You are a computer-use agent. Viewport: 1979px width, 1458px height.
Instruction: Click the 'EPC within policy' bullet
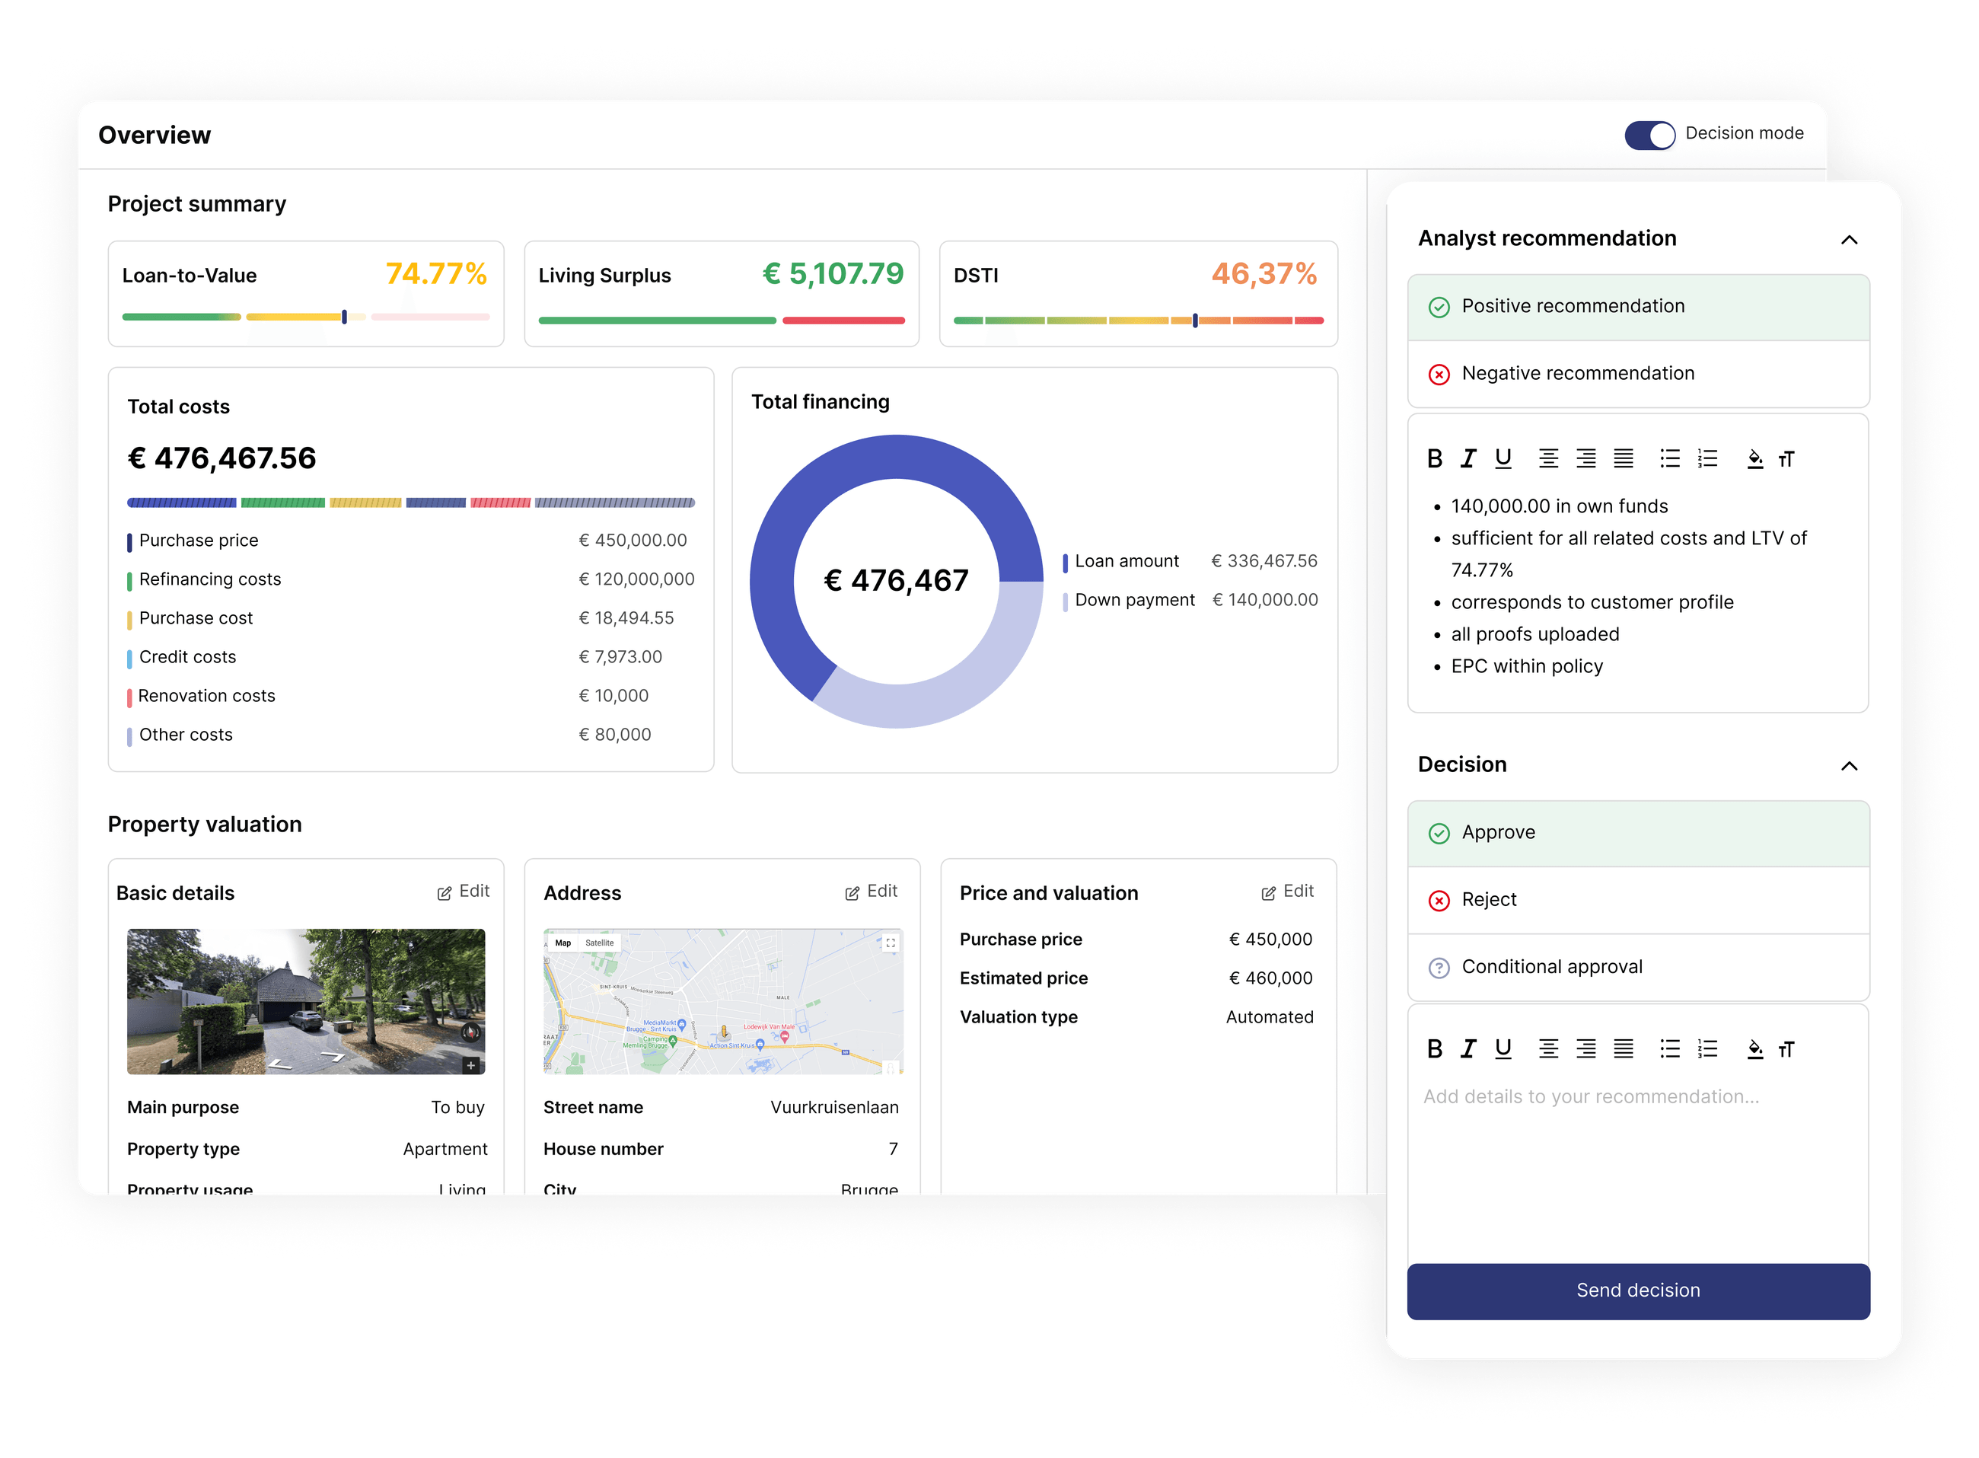click(x=1526, y=666)
